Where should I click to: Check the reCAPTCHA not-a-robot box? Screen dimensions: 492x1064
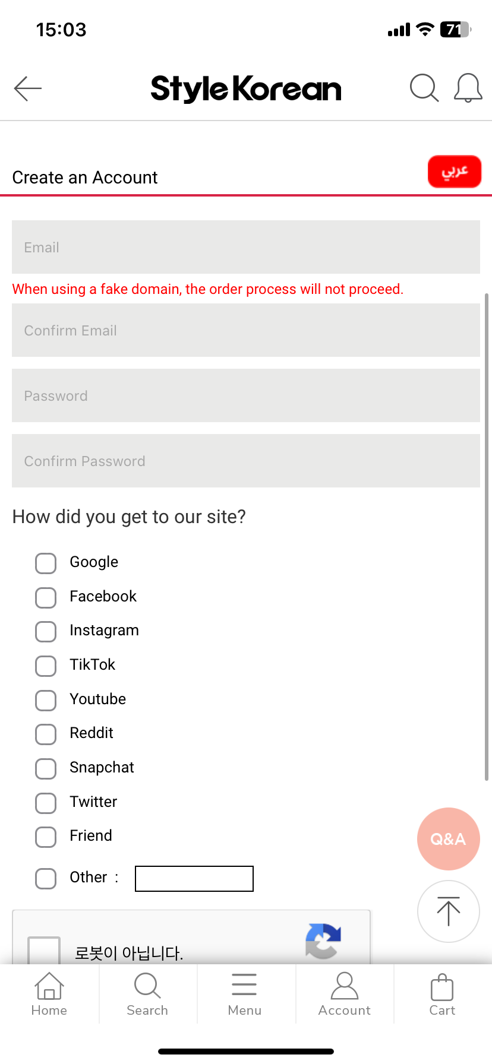pyautogui.click(x=44, y=950)
